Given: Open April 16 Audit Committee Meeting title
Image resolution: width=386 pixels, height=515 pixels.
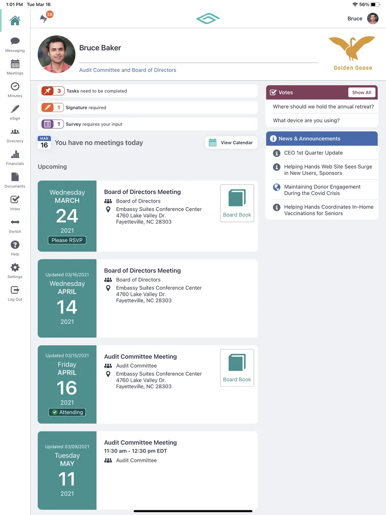Looking at the screenshot, I should [x=140, y=357].
